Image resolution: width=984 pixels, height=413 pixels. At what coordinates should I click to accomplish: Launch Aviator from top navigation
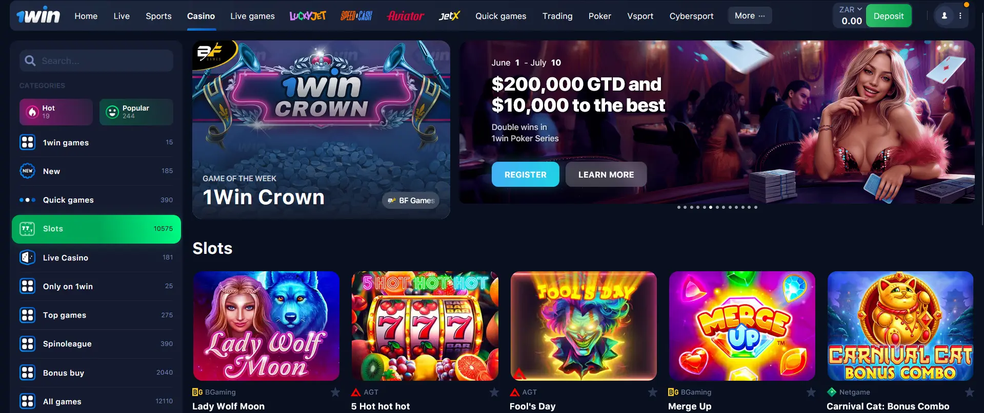pyautogui.click(x=406, y=16)
